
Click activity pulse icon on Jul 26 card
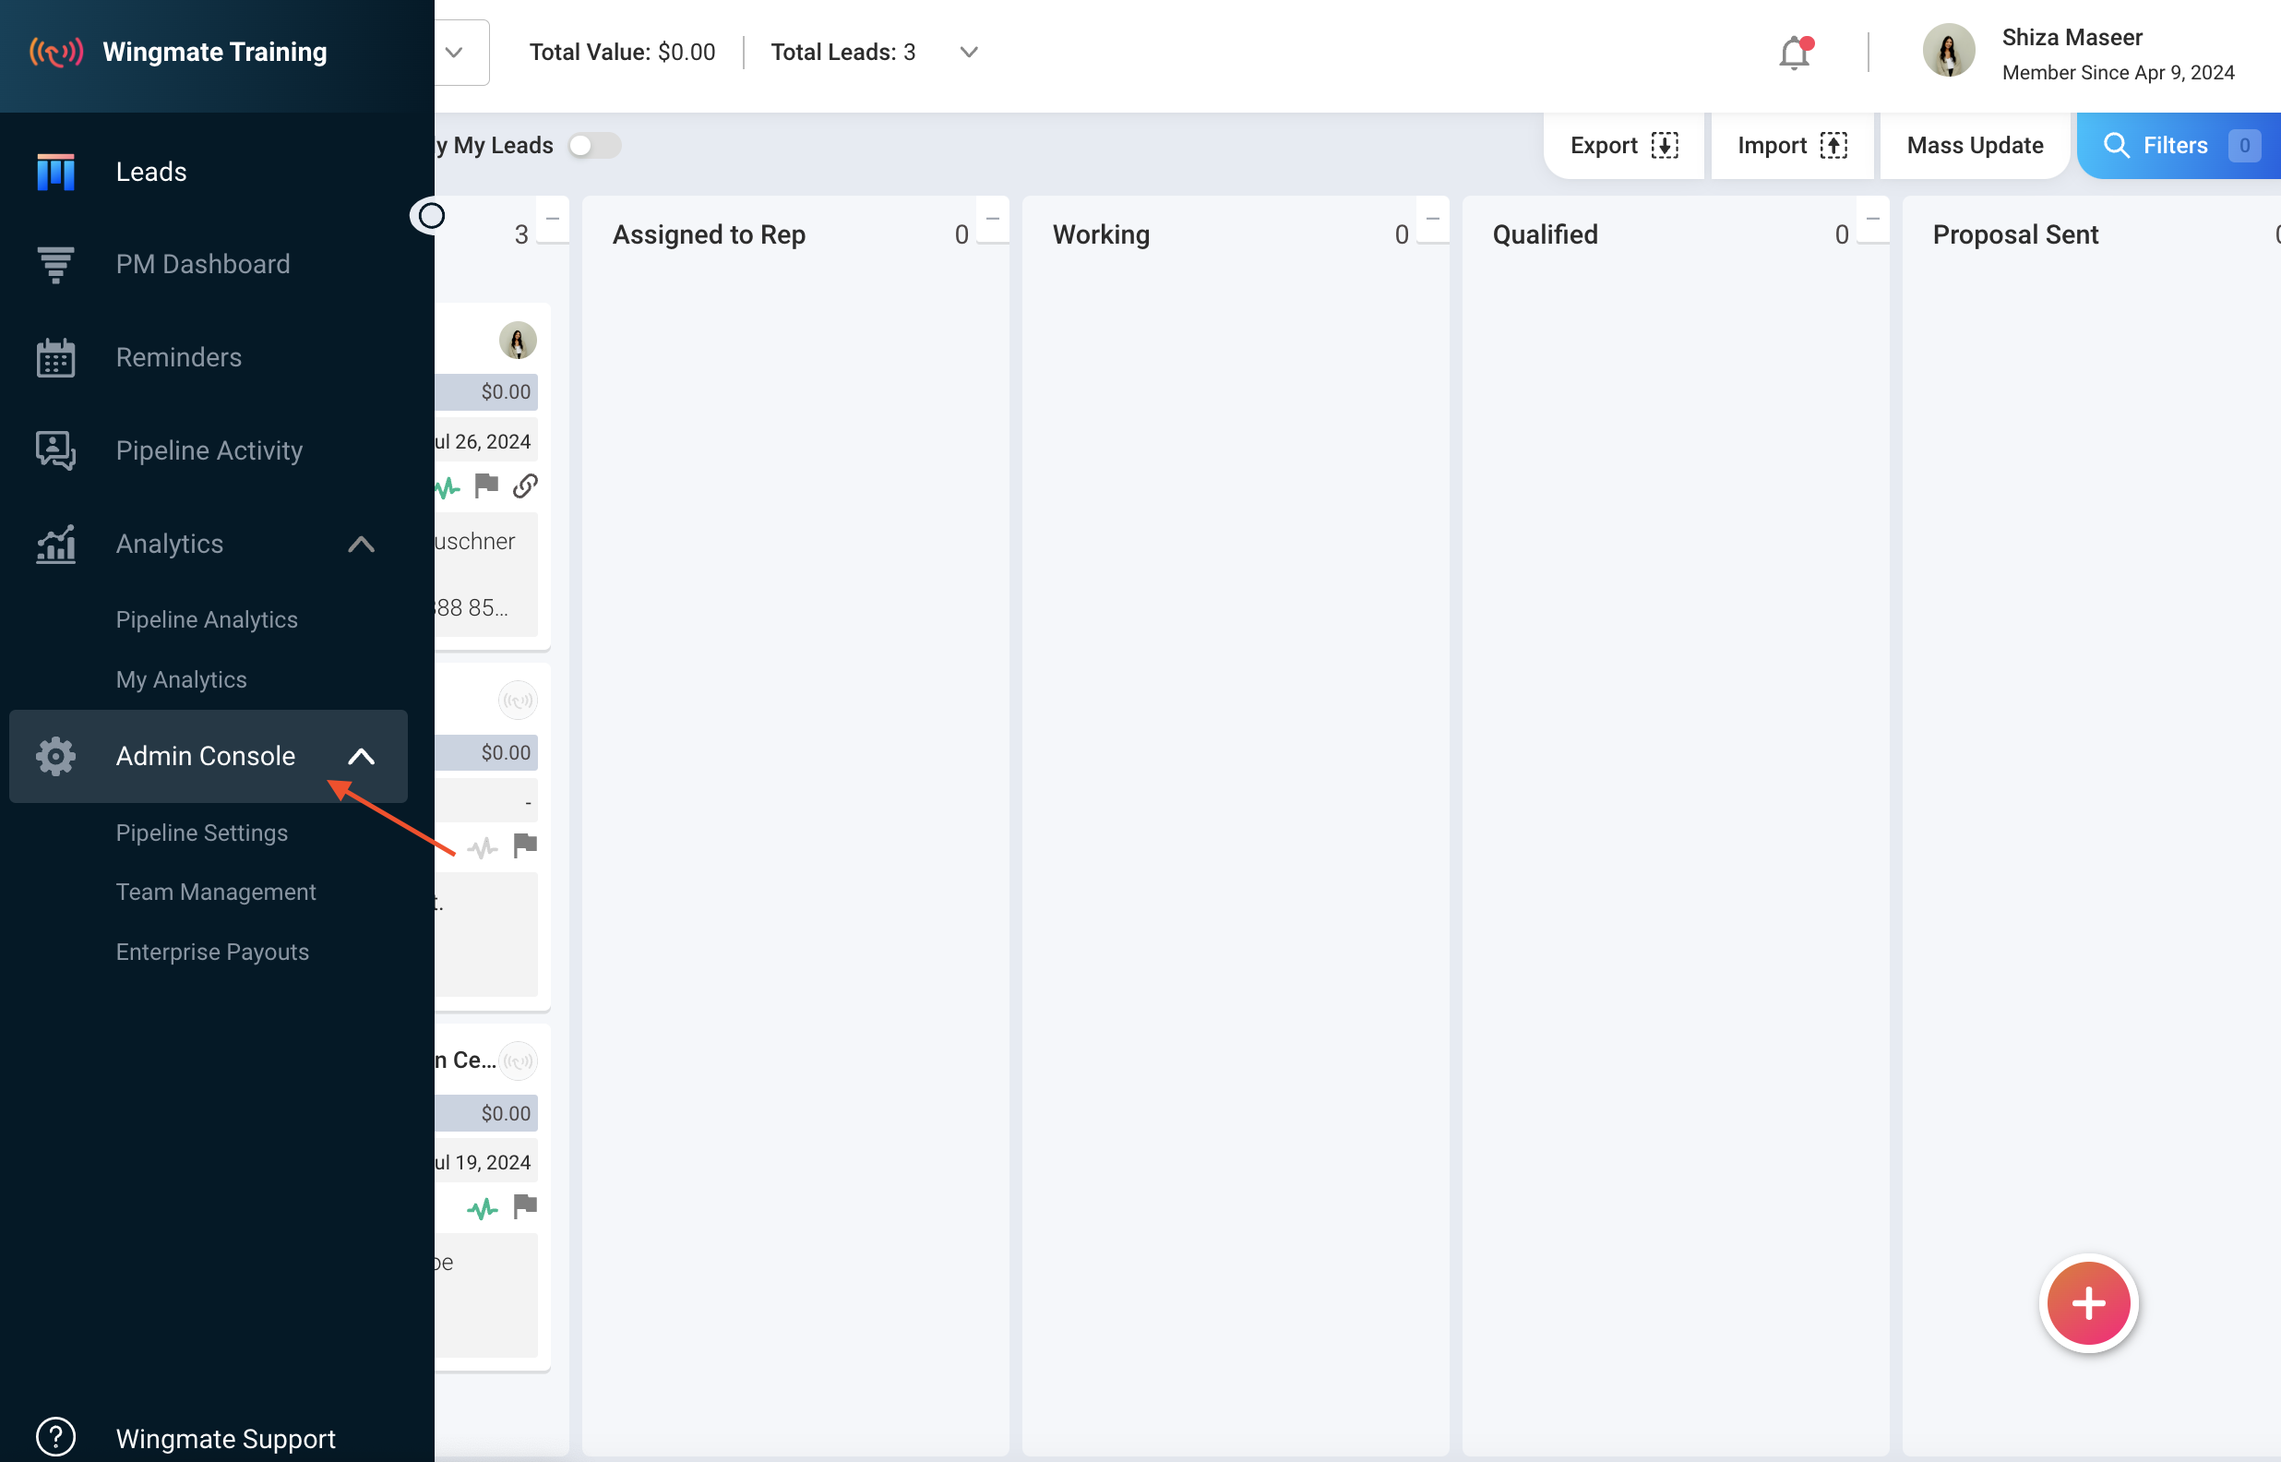(x=447, y=488)
